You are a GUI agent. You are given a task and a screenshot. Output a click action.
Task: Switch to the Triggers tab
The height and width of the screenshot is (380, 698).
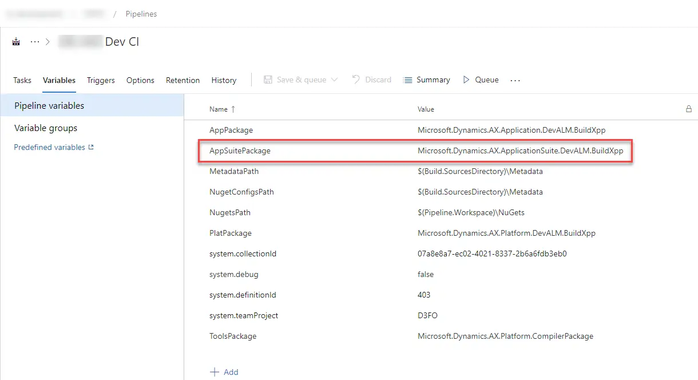click(101, 80)
